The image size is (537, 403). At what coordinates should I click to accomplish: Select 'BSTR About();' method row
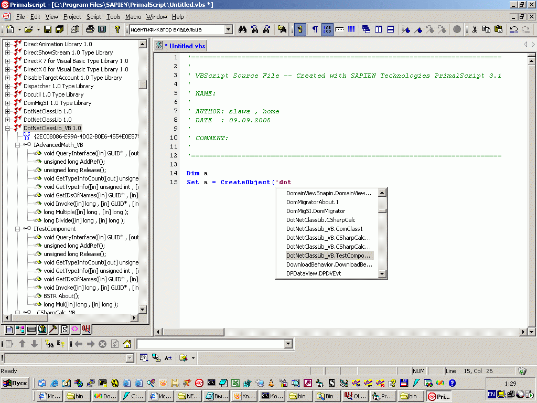(x=62, y=296)
